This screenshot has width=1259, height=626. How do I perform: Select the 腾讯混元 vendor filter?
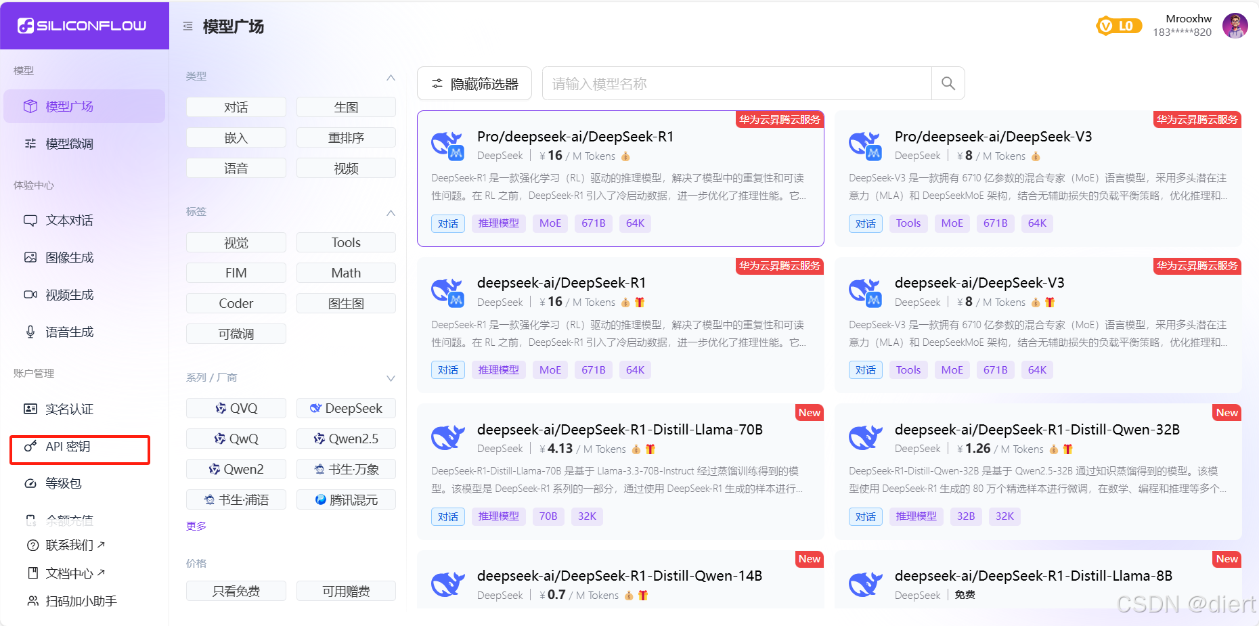(346, 499)
